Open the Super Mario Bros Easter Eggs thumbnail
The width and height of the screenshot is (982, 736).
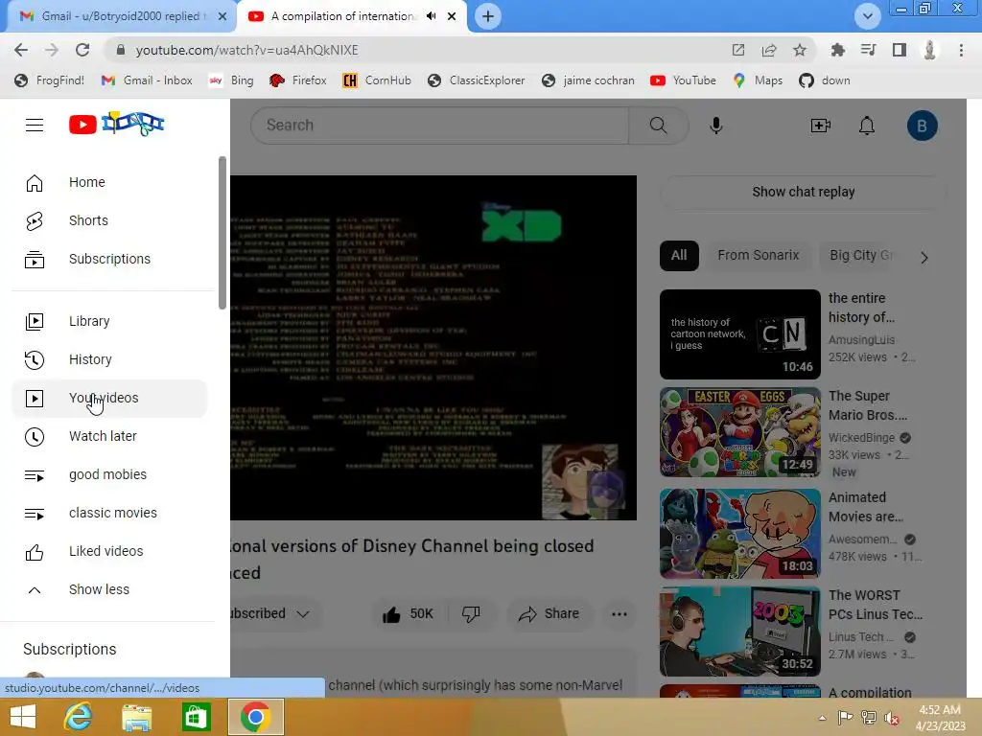click(739, 432)
